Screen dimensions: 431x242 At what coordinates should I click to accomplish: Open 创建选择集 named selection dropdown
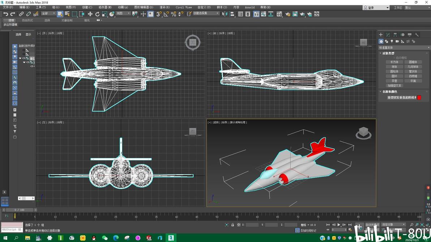206,13
